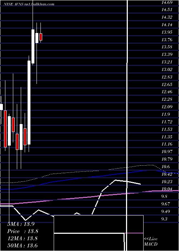Select the 12.28 price axis label
The image size is (179, 251).
pos(167,99)
